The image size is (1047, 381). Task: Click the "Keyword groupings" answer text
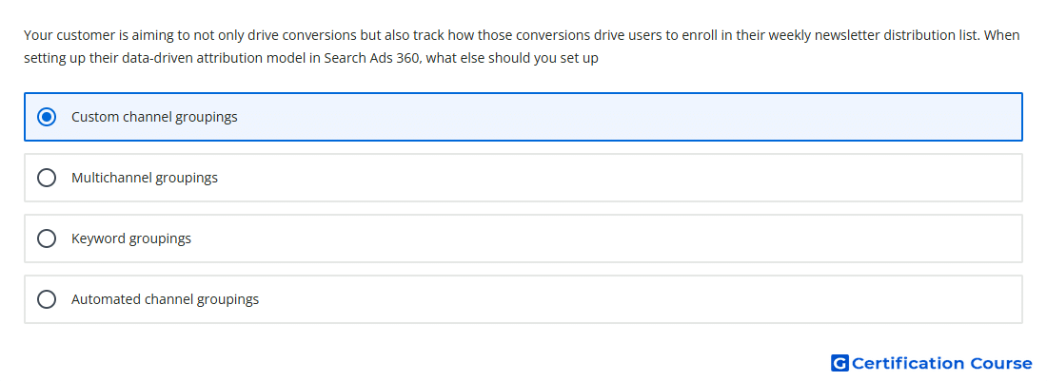[131, 238]
